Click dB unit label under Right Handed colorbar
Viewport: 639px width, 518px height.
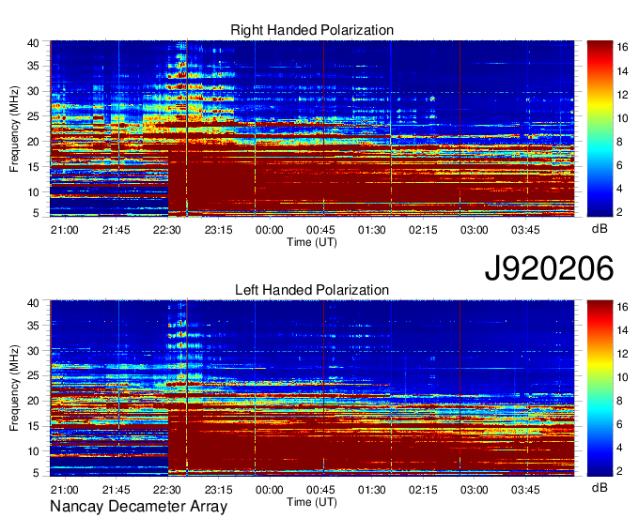[x=600, y=229]
